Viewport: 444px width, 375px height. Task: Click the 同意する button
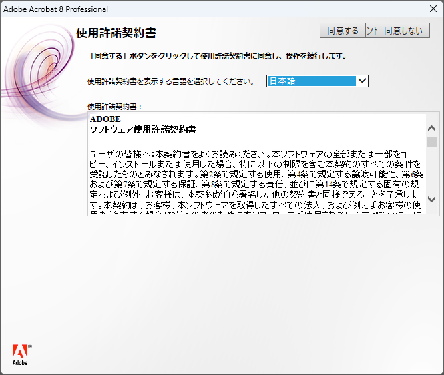click(x=343, y=30)
